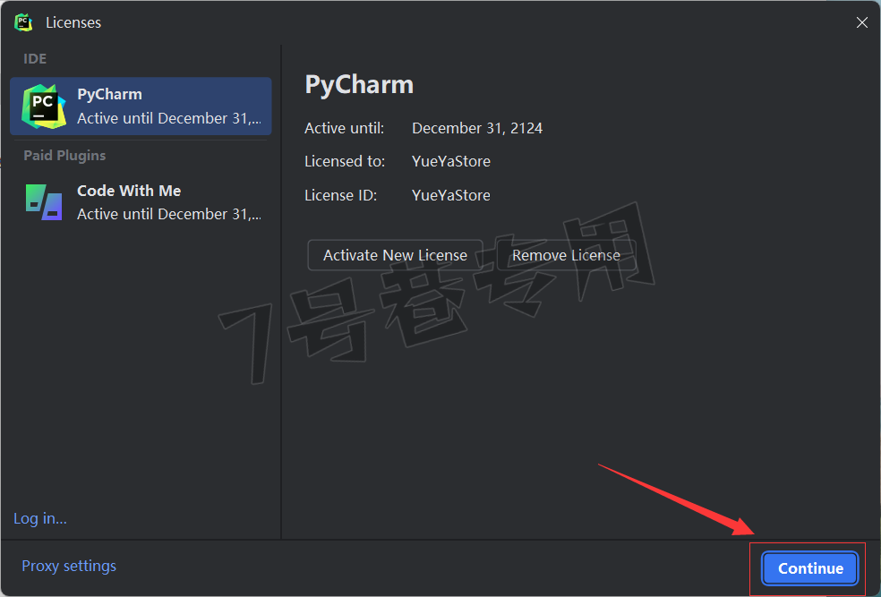This screenshot has width=881, height=597.
Task: Click the large PyCharm heading in the details panel
Action: point(359,85)
